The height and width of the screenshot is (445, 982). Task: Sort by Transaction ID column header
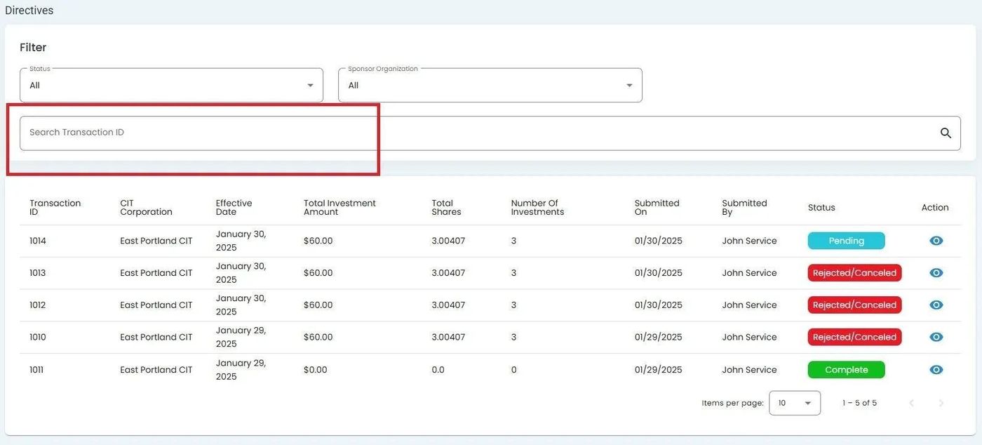pos(55,208)
